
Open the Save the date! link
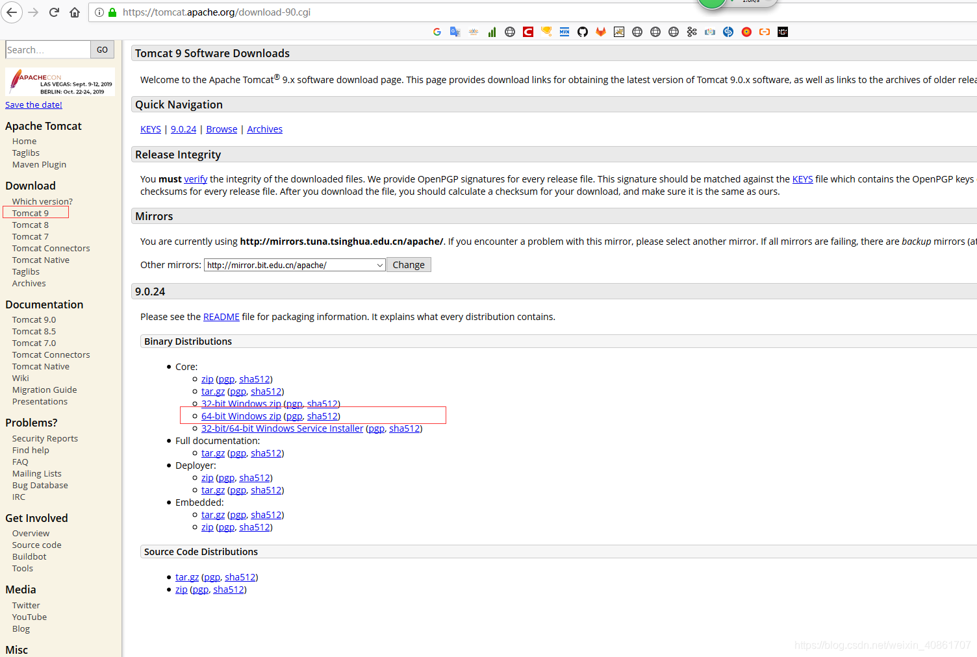34,105
